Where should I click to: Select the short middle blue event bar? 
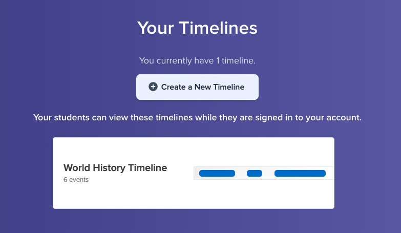(x=255, y=173)
